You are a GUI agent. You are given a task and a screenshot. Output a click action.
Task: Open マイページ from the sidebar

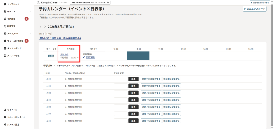click(x=12, y=110)
